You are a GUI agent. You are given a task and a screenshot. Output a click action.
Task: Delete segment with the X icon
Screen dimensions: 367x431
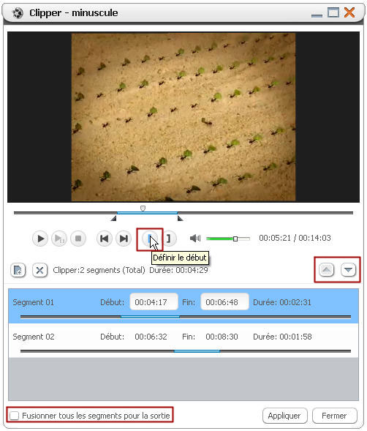[39, 270]
